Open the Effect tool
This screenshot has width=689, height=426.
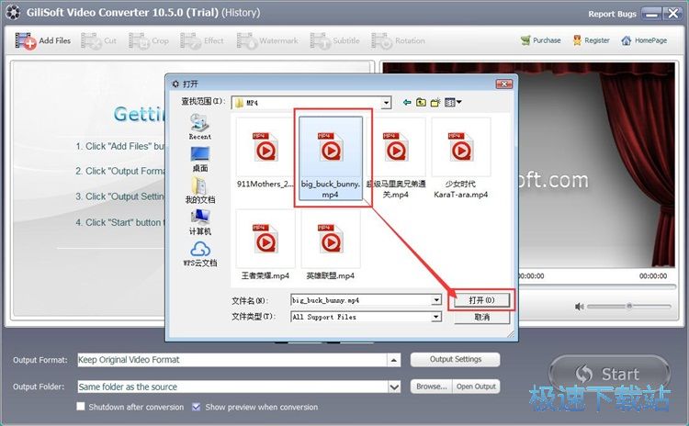202,40
